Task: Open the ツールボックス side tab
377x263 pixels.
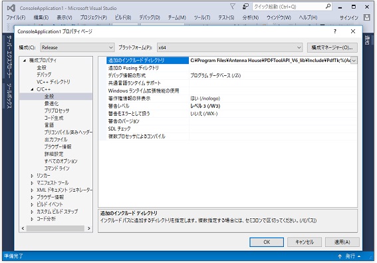Action: point(9,96)
